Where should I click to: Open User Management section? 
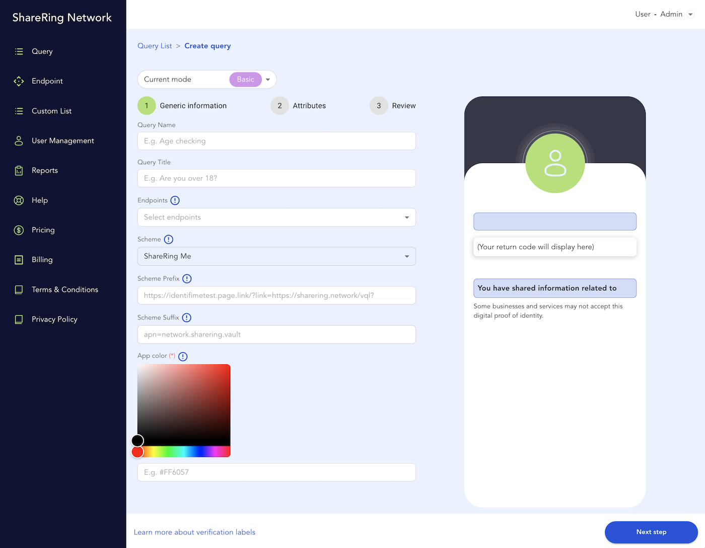pyautogui.click(x=63, y=141)
